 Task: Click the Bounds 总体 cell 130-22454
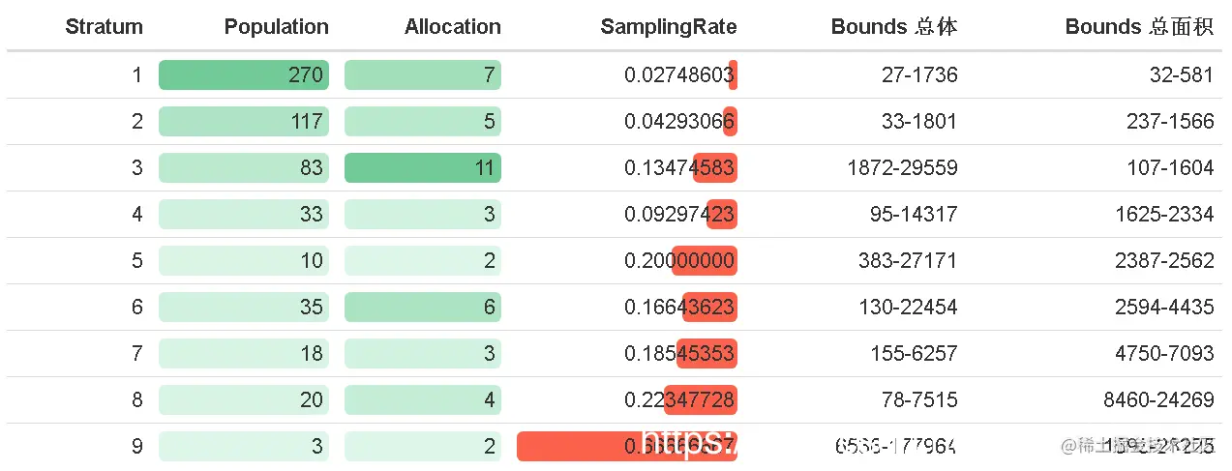pos(907,308)
